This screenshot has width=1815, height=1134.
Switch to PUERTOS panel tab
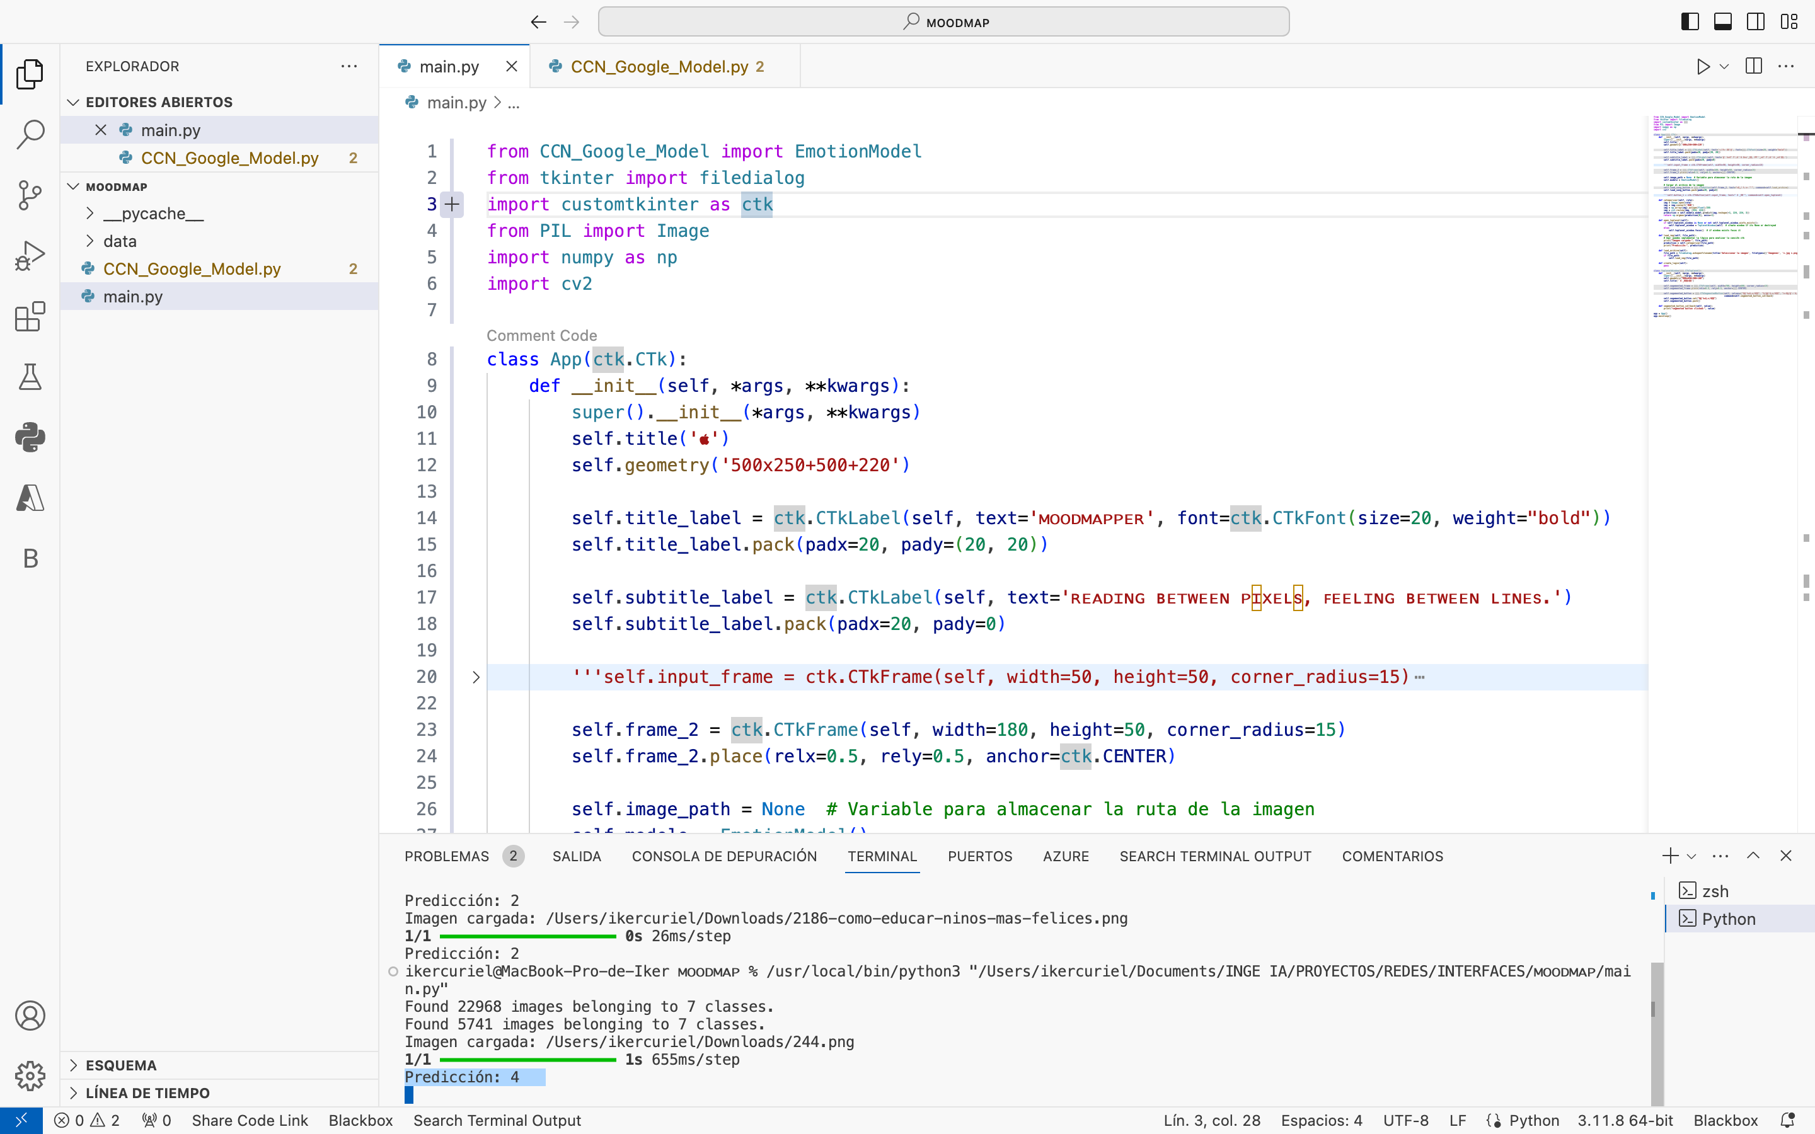(x=979, y=856)
